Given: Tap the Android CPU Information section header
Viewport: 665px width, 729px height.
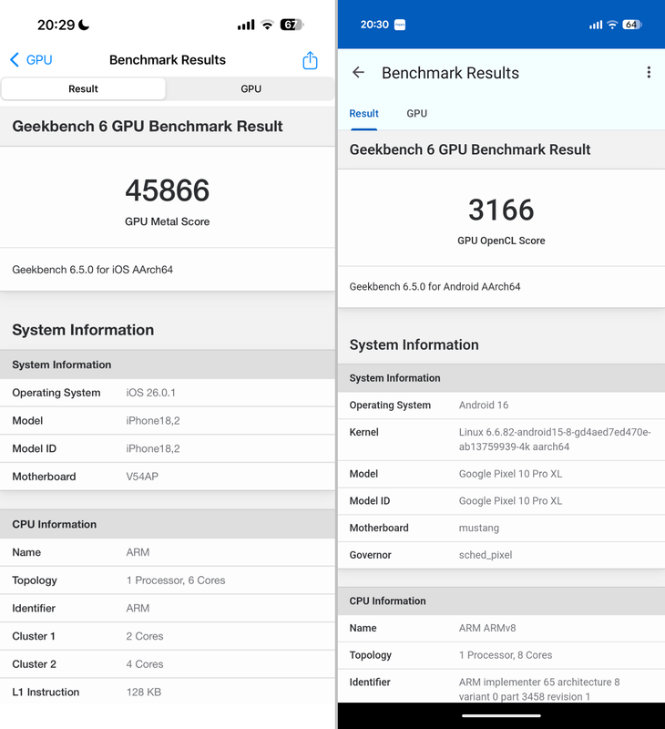Looking at the screenshot, I should tap(501, 601).
